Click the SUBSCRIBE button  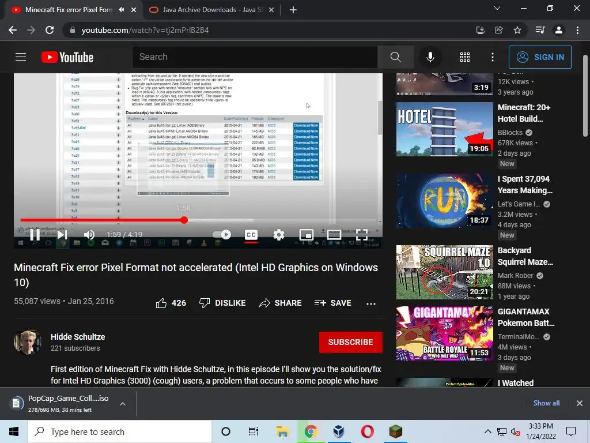(x=351, y=342)
